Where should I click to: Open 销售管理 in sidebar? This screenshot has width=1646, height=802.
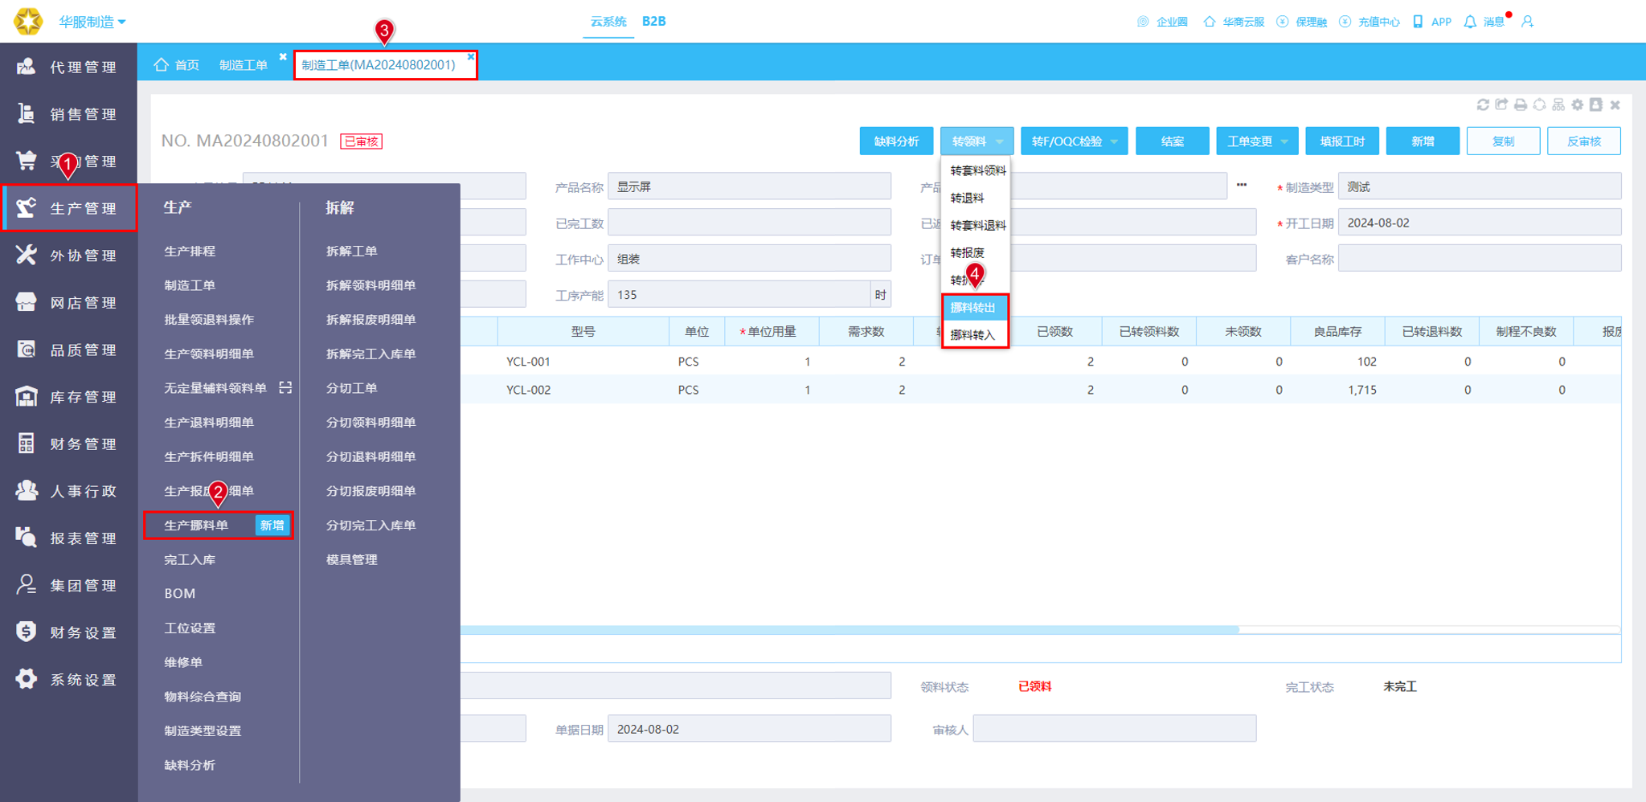point(69,114)
